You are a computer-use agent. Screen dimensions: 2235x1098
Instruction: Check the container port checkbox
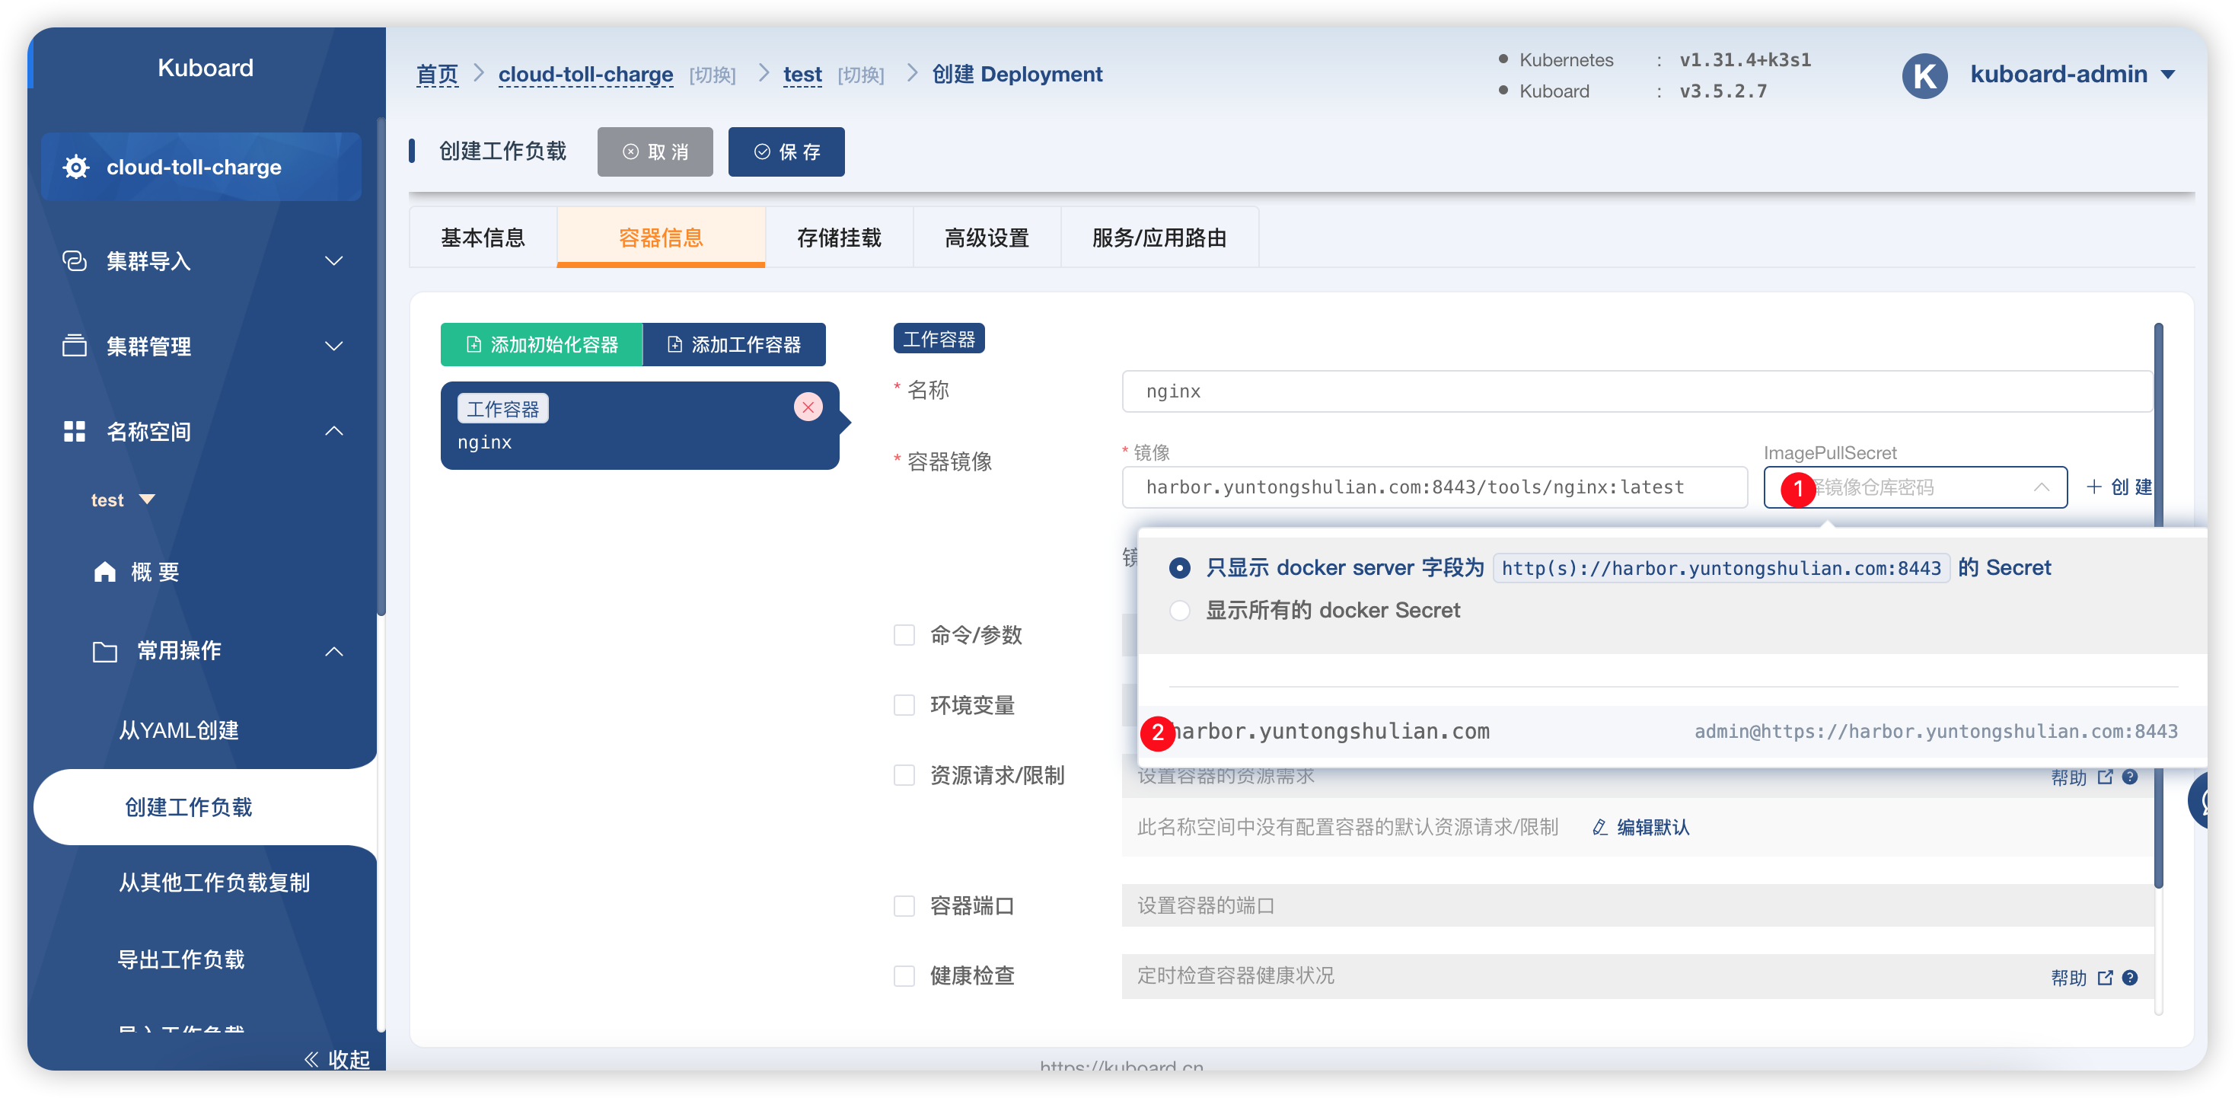coord(904,905)
